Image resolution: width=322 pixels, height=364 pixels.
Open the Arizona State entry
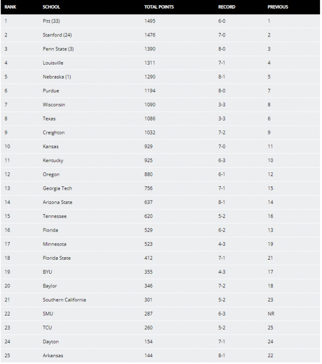57,202
